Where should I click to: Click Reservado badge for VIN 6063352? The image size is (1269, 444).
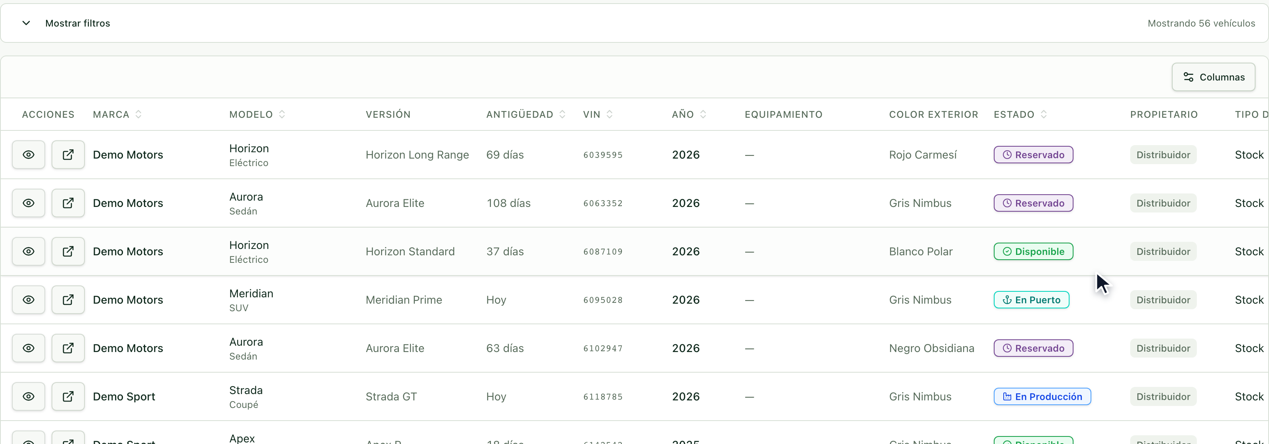point(1033,203)
